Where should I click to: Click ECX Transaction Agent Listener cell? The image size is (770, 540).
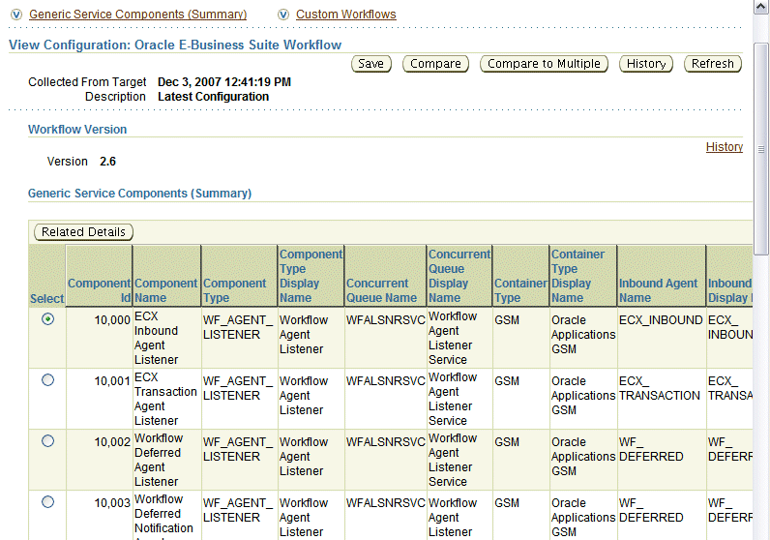click(x=165, y=399)
